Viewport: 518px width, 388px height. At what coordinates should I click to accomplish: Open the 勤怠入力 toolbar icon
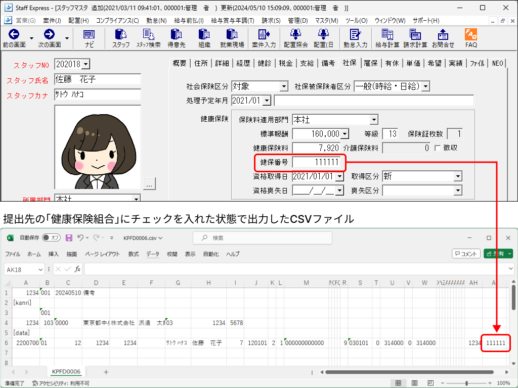coord(356,34)
